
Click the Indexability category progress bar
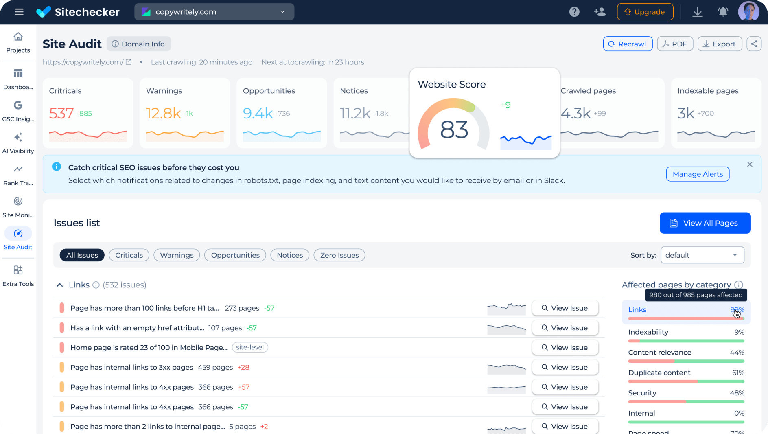click(686, 341)
